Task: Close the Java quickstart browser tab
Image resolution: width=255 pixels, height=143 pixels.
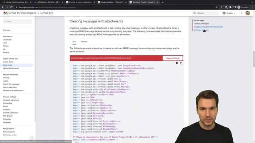Action: coord(126,2)
